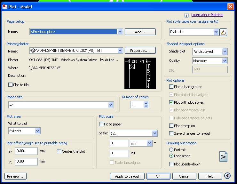Enable Plot upside-down checkbox

click(171, 164)
